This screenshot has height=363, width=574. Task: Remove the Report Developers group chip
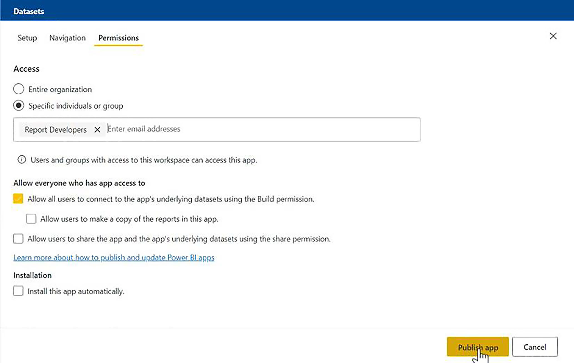coord(97,130)
